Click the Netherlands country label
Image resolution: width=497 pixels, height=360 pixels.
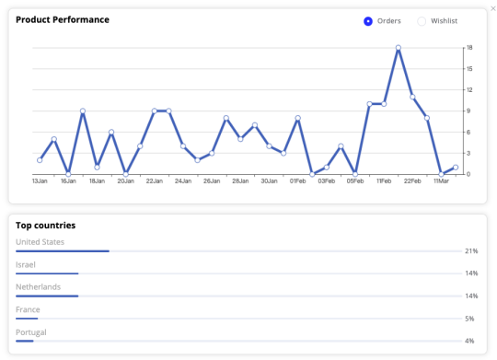[x=38, y=287]
